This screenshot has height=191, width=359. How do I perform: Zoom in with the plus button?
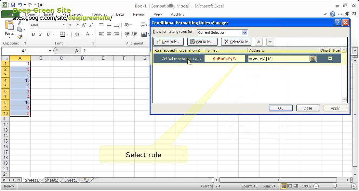point(354,186)
